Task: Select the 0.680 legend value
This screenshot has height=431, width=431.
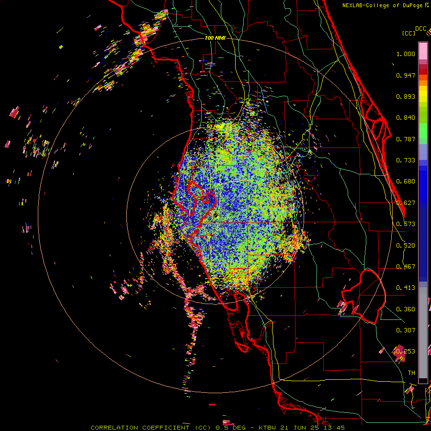Action: (x=406, y=181)
